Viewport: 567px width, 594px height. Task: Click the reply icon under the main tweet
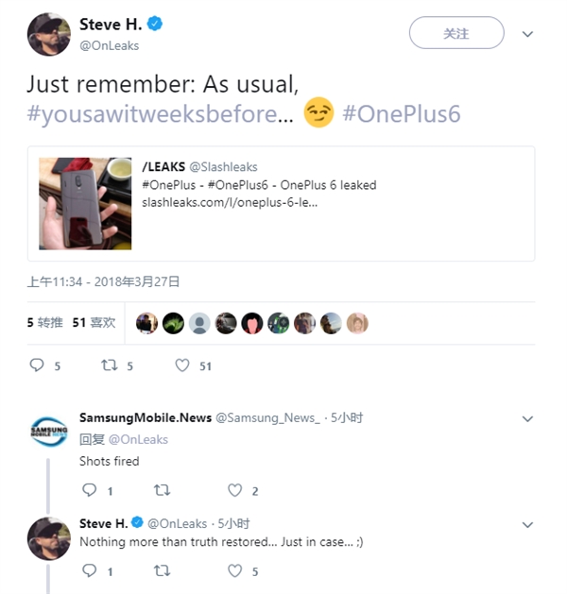pos(38,365)
